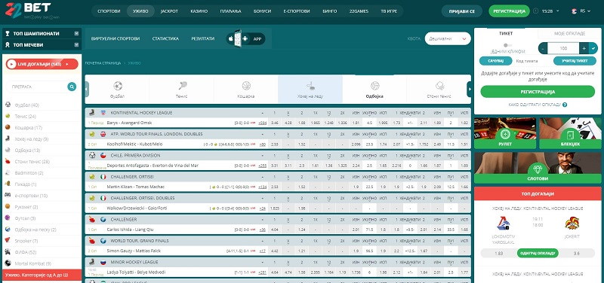
Task: Open the Слотови diamond slots tile
Action: [538, 168]
